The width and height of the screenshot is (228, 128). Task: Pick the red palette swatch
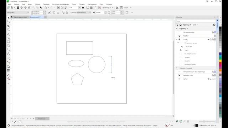[x=221, y=63]
